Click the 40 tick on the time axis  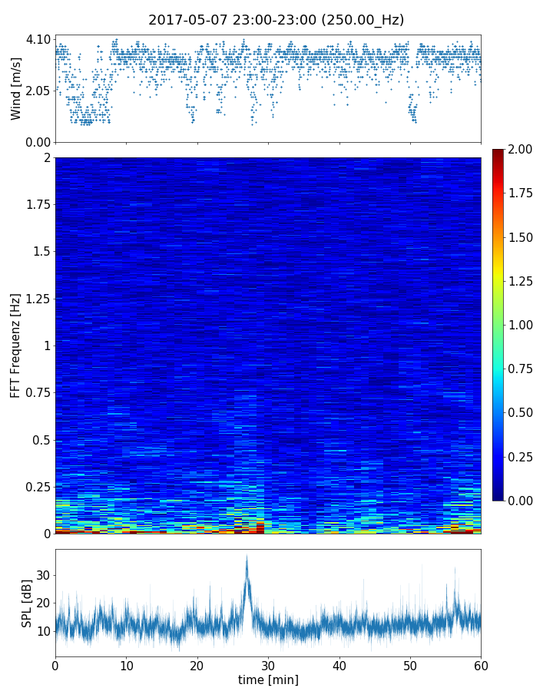coord(339,665)
